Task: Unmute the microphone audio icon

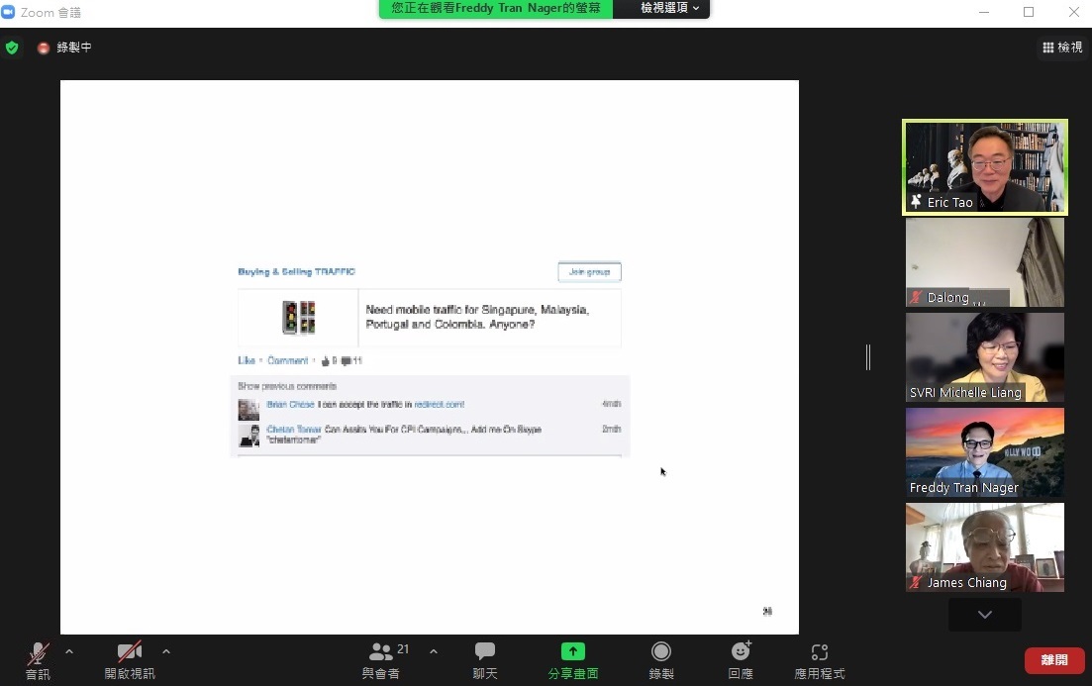Action: [x=38, y=653]
